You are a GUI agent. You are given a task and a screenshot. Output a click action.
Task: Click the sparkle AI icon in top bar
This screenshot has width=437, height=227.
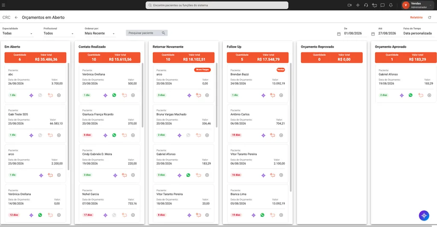(358, 5)
